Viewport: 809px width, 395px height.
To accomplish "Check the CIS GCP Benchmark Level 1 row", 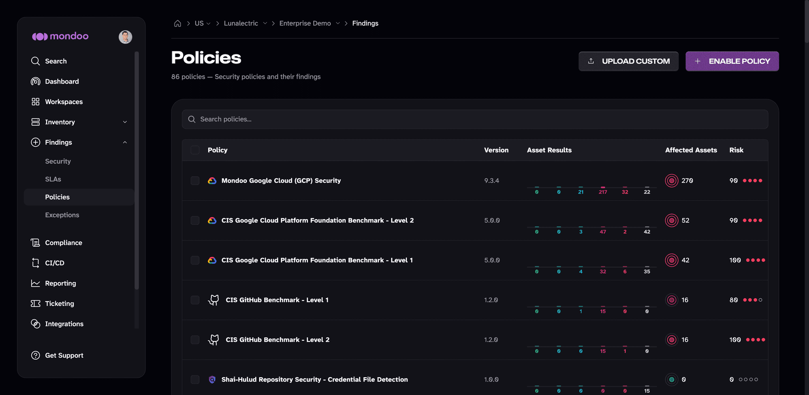I will click(195, 260).
